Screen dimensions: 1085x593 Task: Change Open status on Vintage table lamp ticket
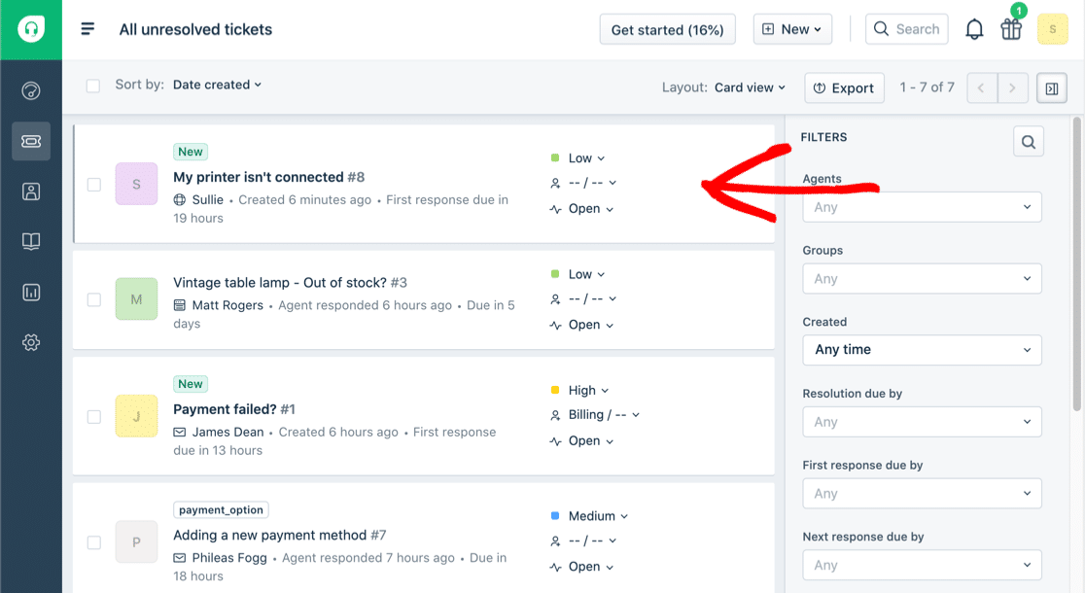(x=590, y=325)
